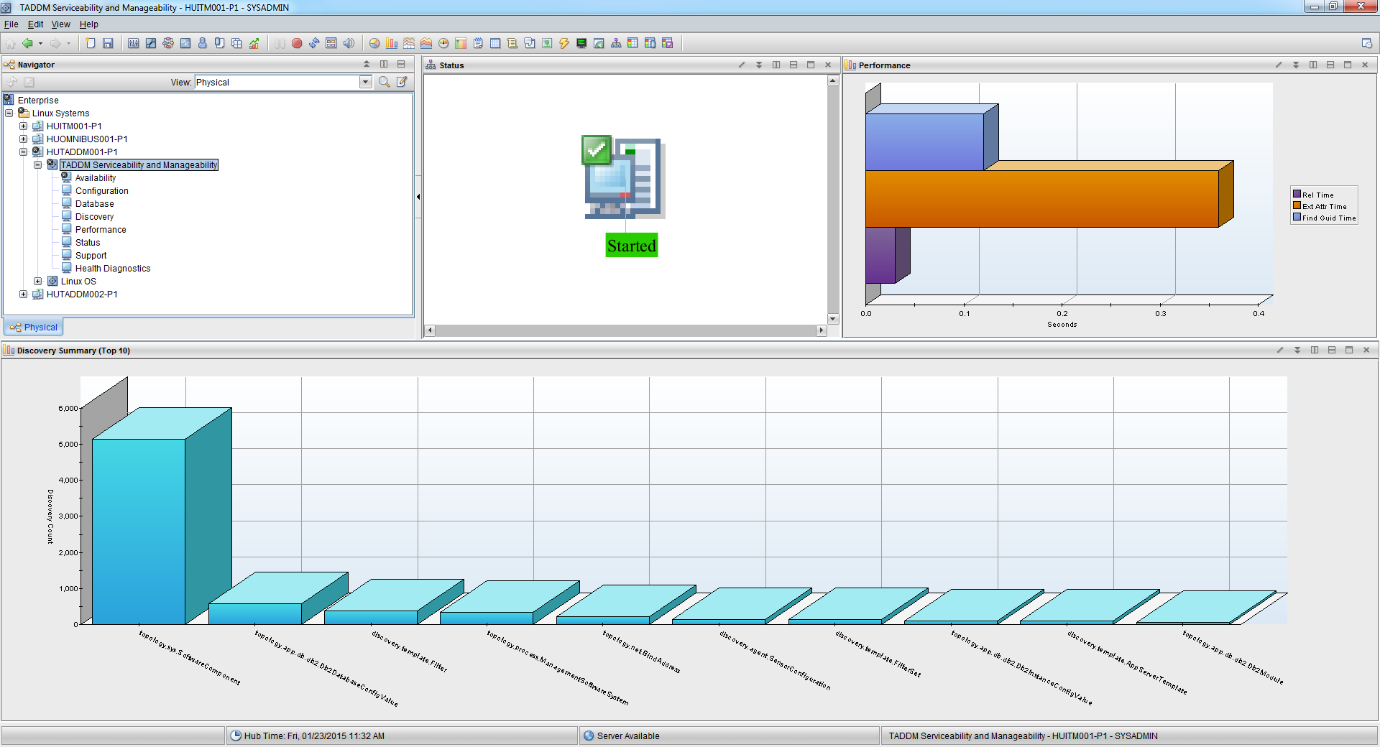1380x747 pixels.
Task: Open Properties editor sliders icon
Action: click(x=134, y=43)
